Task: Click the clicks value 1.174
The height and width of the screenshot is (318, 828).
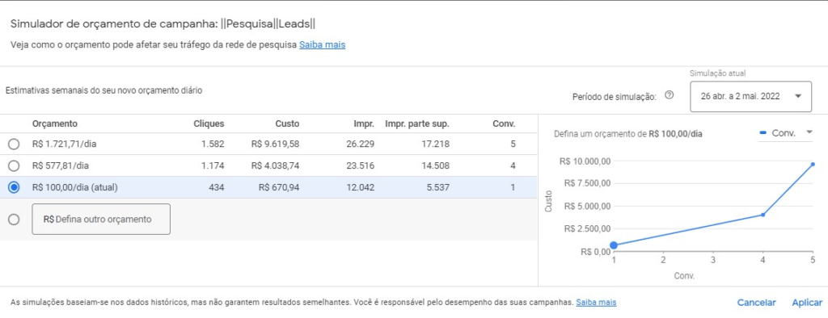Action: pos(213,166)
